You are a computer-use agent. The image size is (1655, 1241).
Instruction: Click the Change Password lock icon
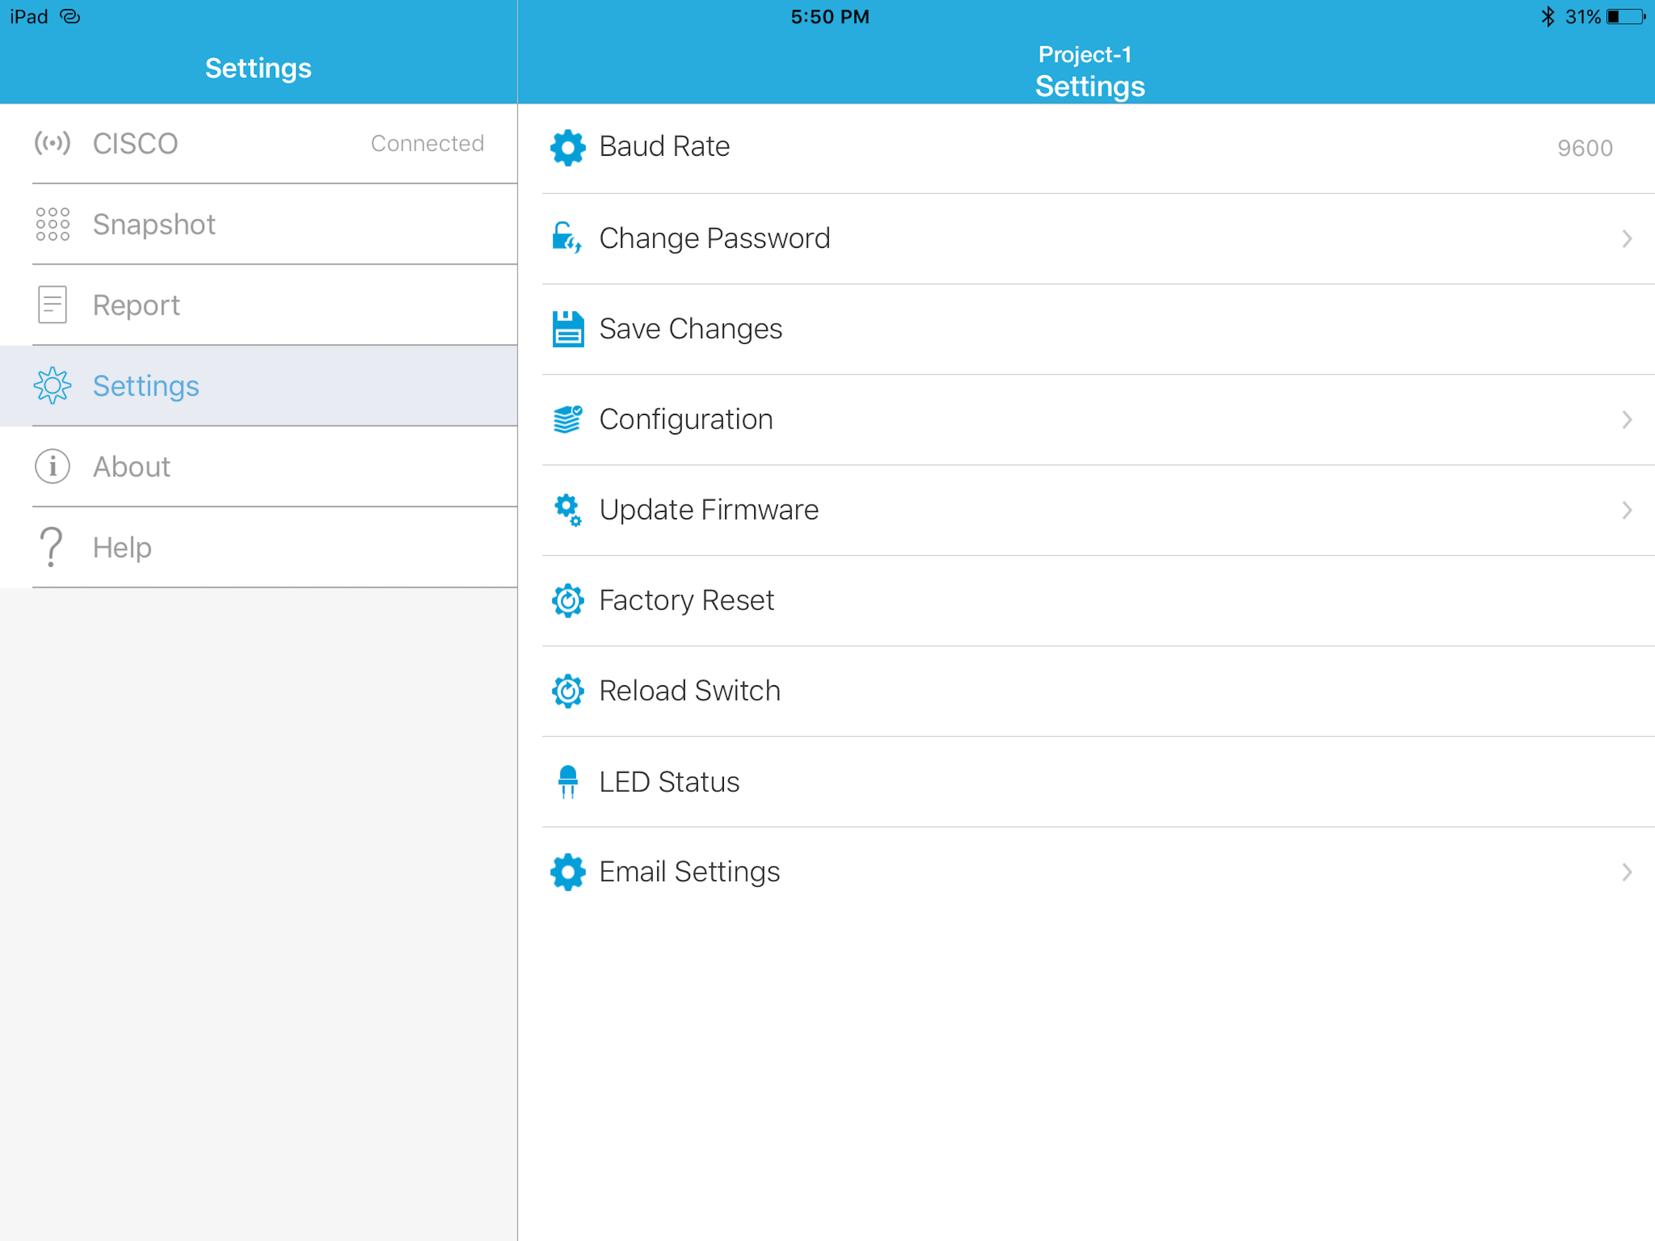[x=566, y=238]
